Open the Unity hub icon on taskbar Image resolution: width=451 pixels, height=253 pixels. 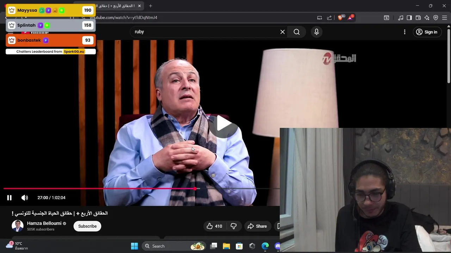point(252,246)
